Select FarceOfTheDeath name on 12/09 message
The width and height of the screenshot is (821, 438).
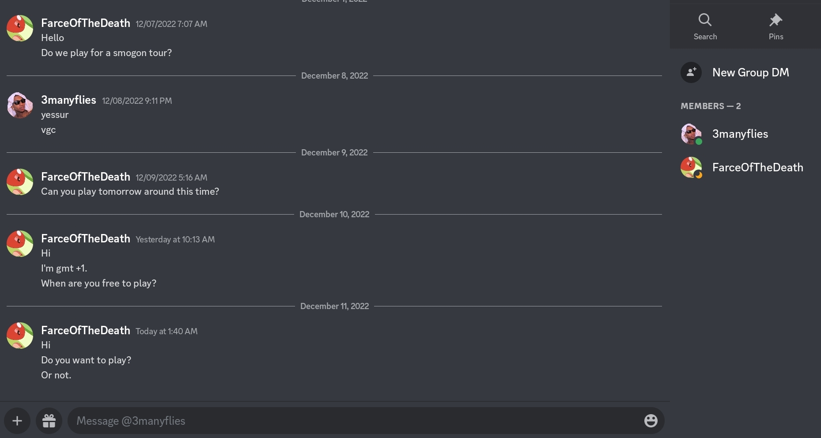pyautogui.click(x=86, y=177)
